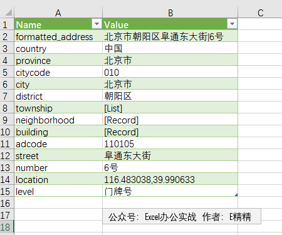Select the adcode cell

pyautogui.click(x=58, y=144)
